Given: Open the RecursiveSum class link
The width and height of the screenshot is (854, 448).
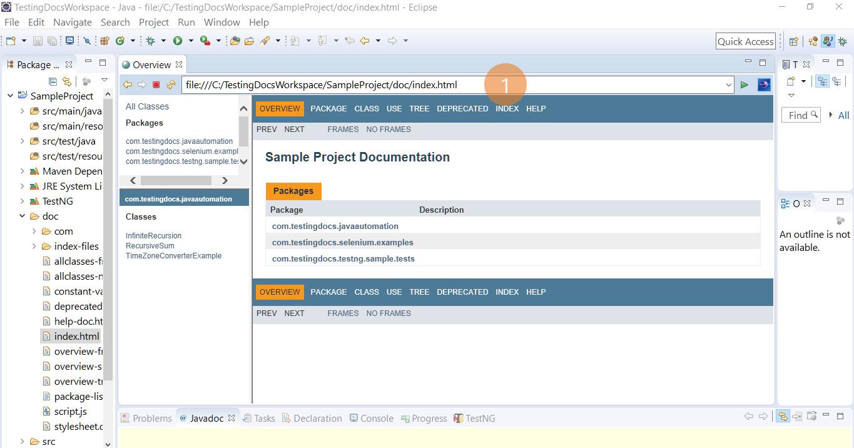Looking at the screenshot, I should click(150, 245).
